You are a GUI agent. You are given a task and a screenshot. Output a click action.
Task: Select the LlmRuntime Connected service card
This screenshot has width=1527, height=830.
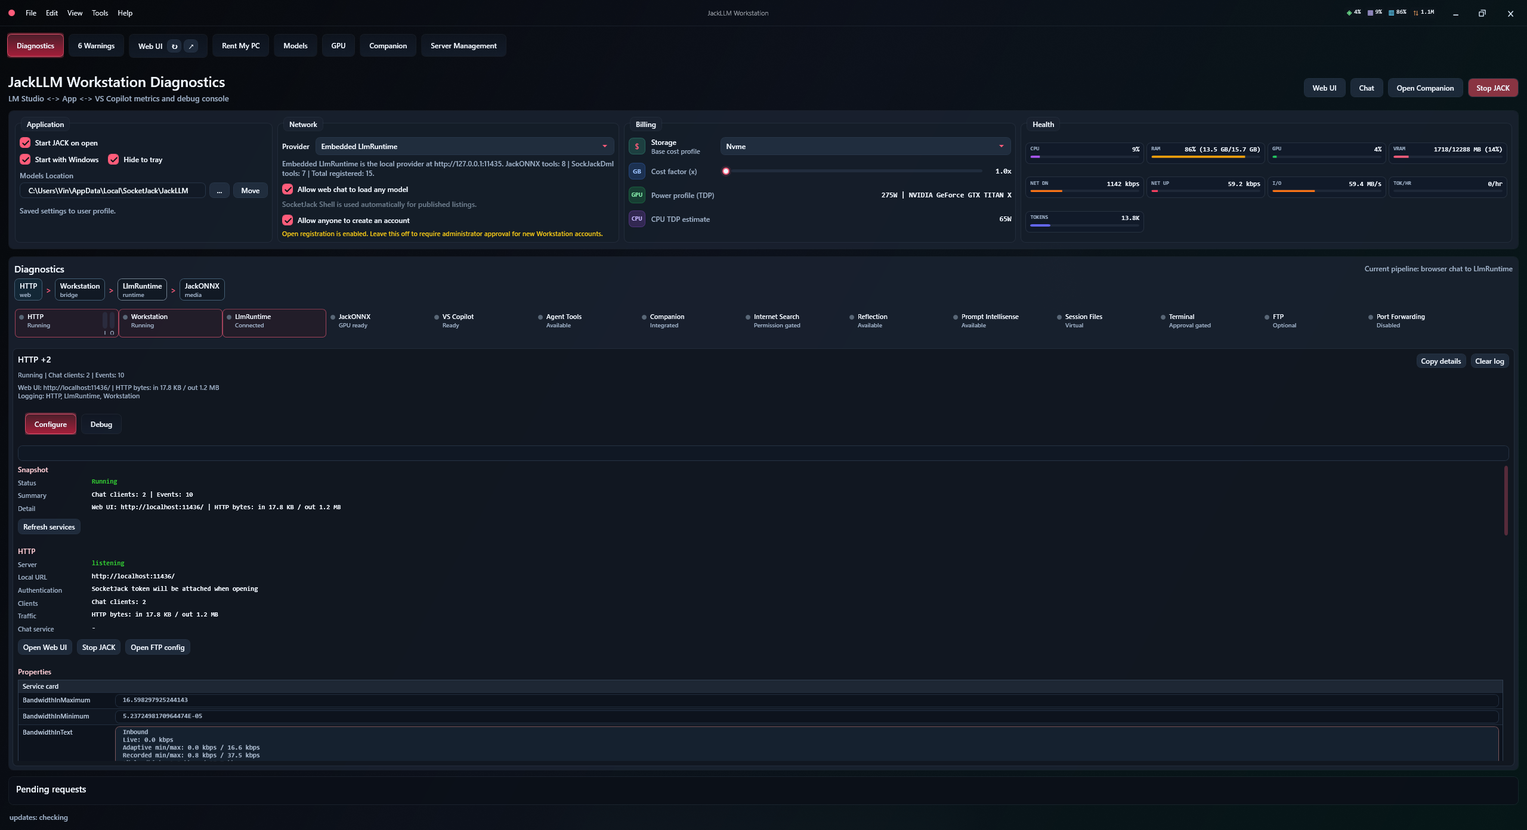(x=274, y=323)
